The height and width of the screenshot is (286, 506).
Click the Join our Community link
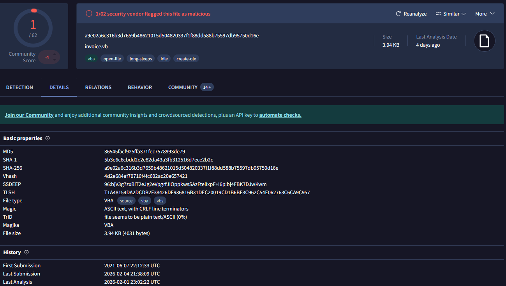click(29, 115)
